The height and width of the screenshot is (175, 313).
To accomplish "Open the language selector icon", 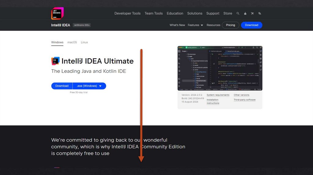I will (260, 13).
